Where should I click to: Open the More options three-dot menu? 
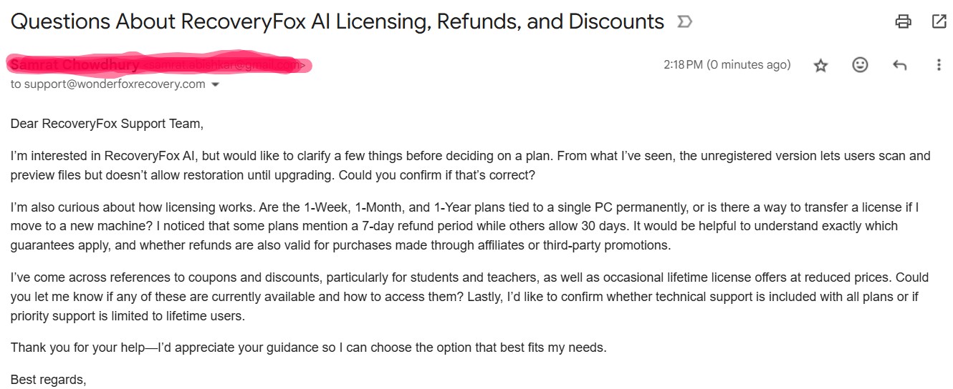tap(939, 65)
